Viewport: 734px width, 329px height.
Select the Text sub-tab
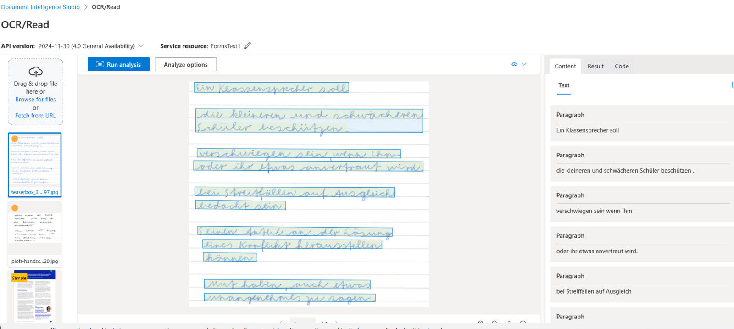point(564,85)
